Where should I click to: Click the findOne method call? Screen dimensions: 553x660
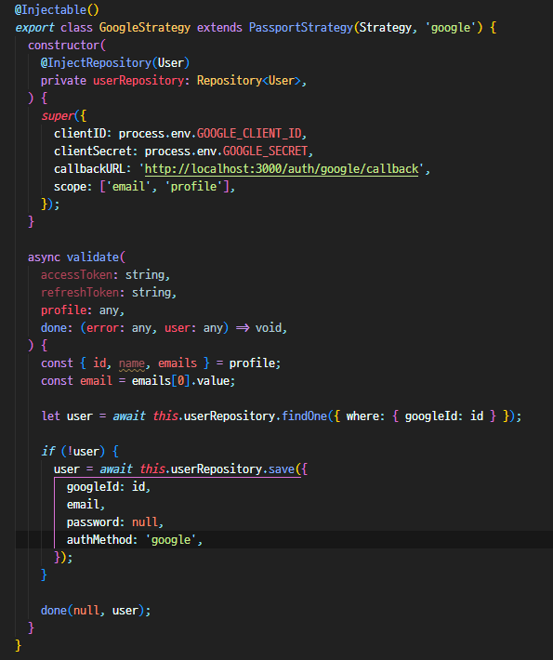tap(304, 416)
